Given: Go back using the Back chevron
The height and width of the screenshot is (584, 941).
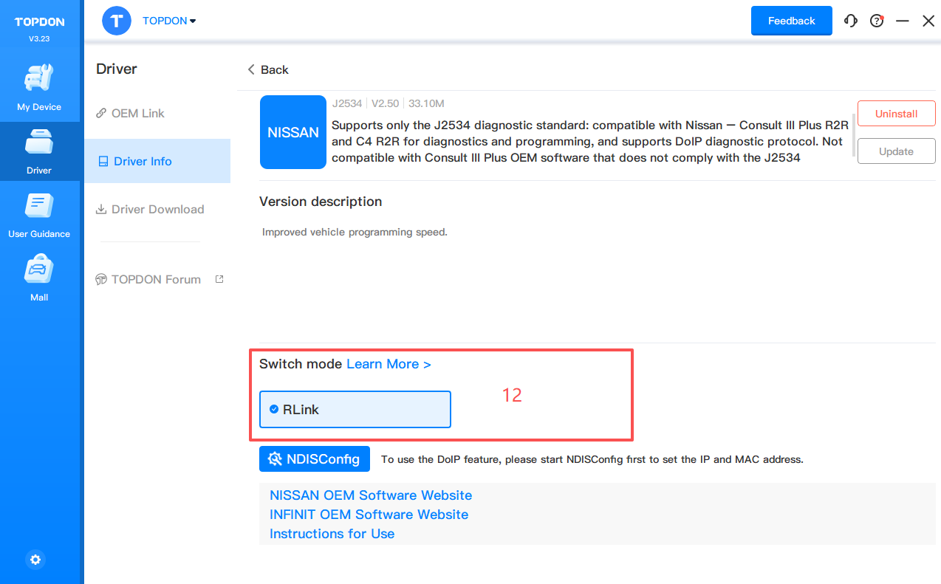Looking at the screenshot, I should pos(267,69).
